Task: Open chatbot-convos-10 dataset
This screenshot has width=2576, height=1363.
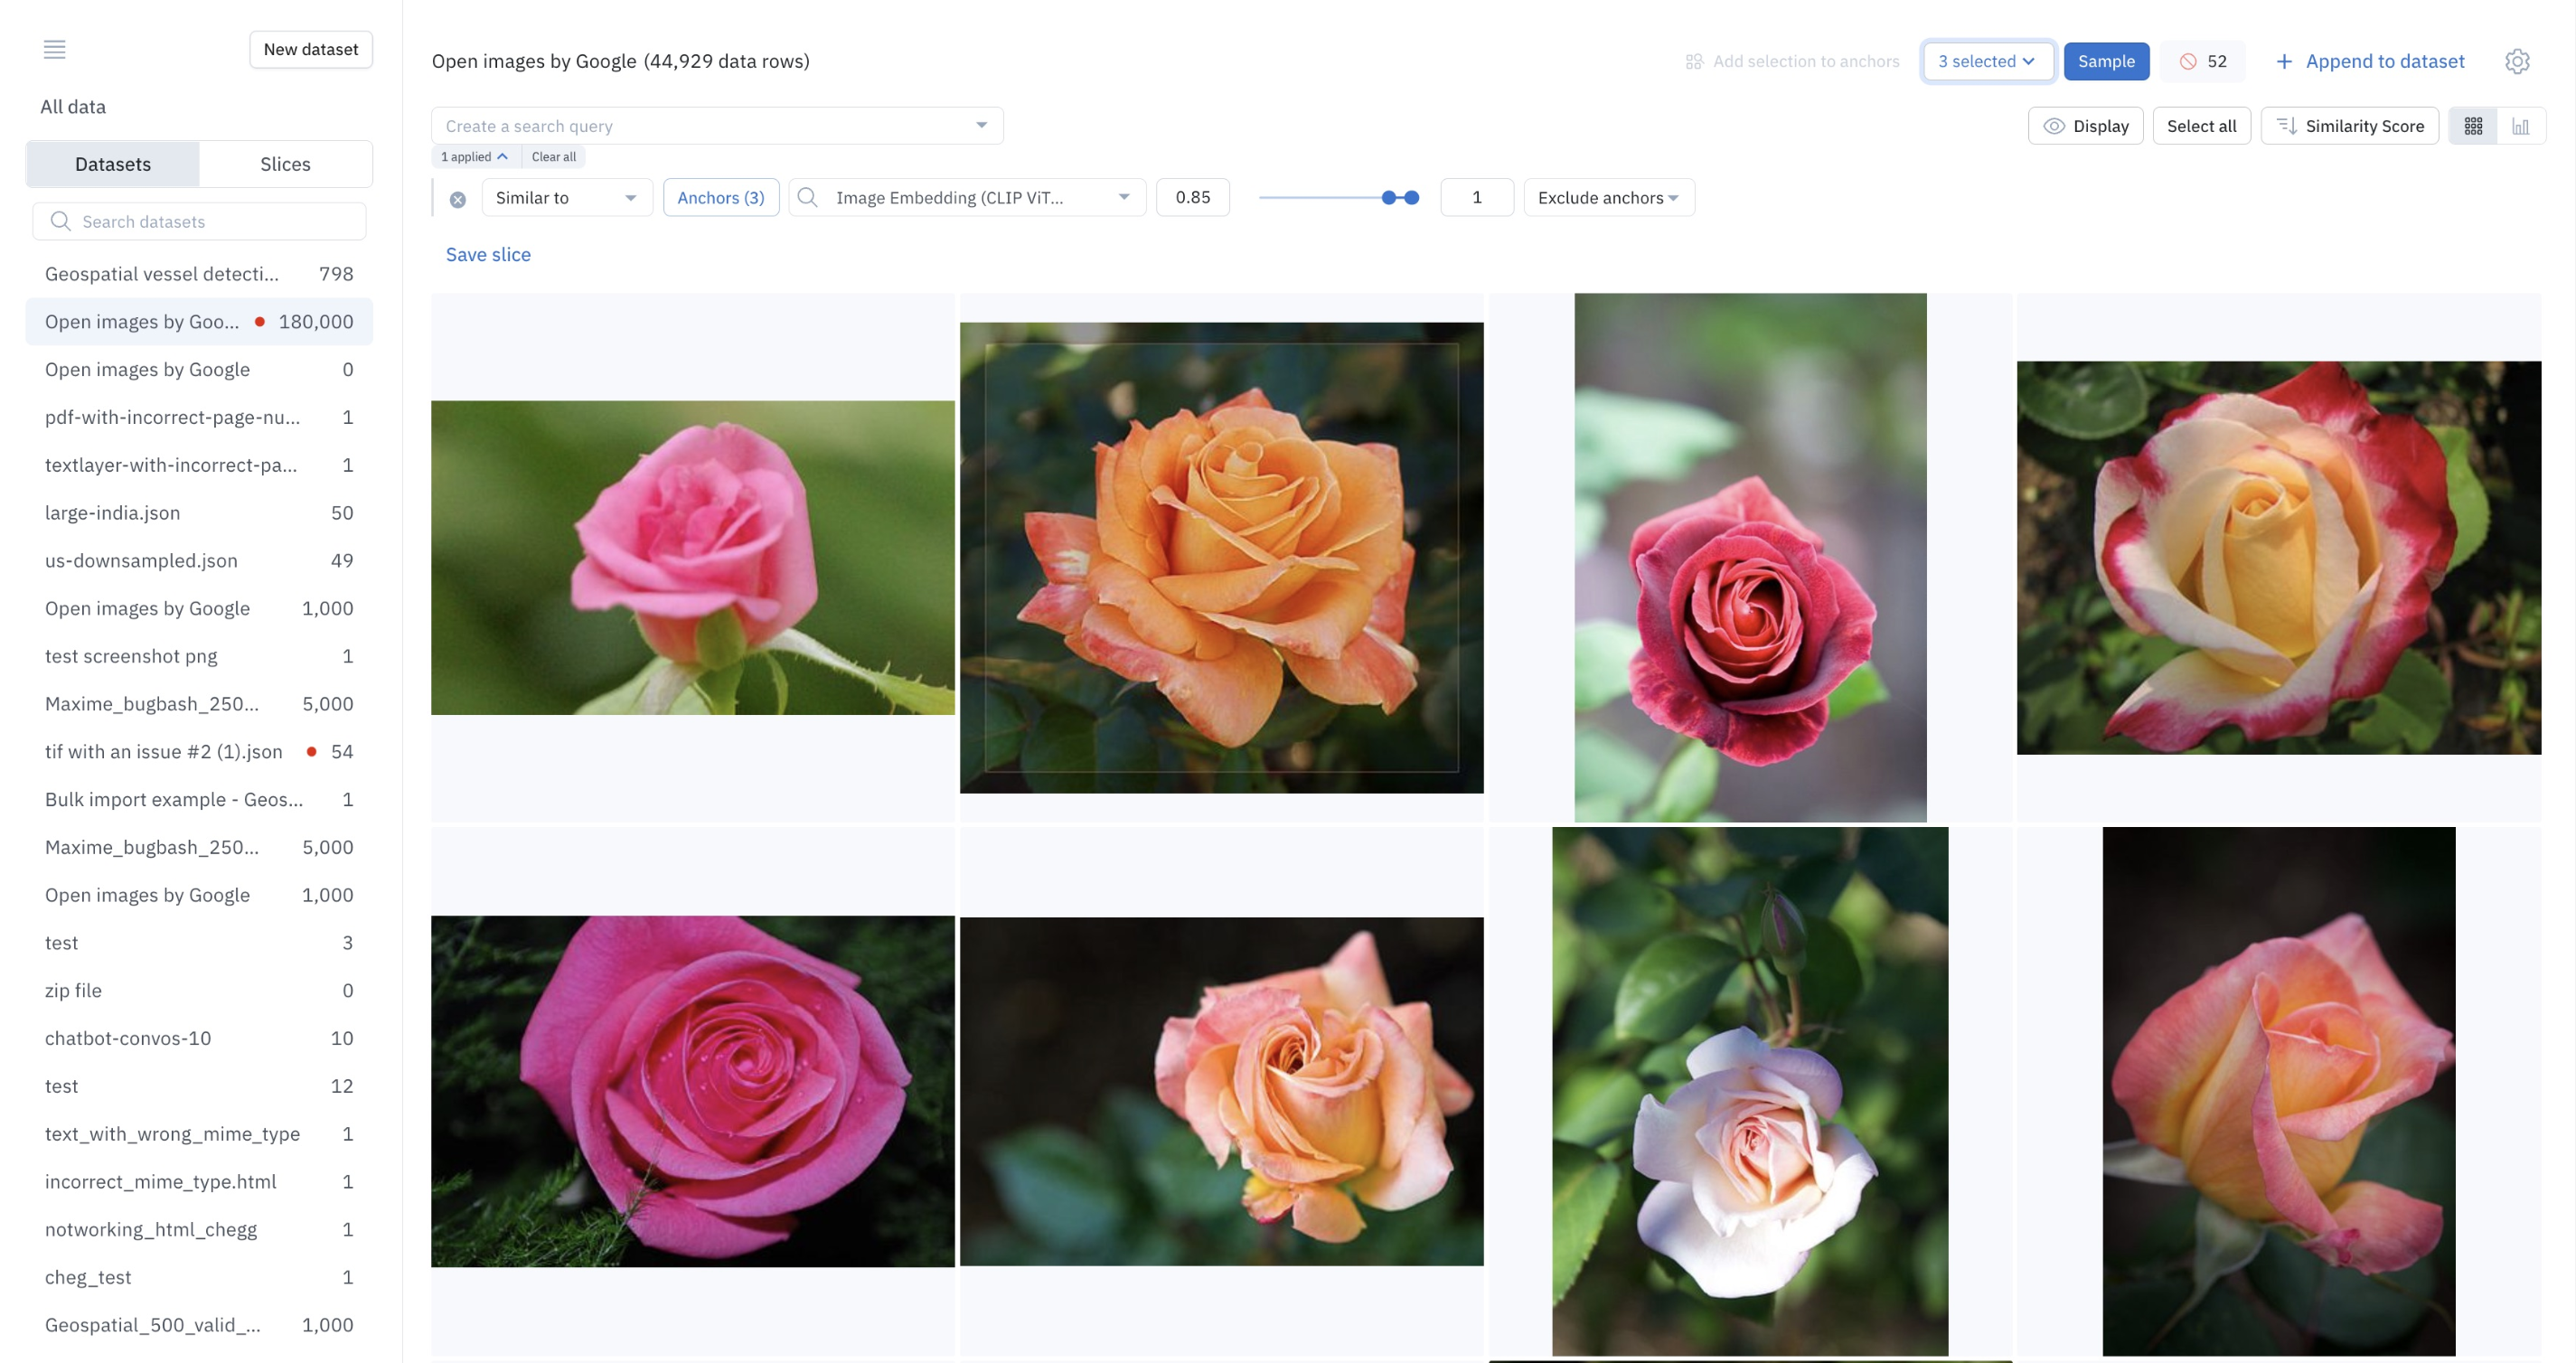Action: pos(199,1038)
